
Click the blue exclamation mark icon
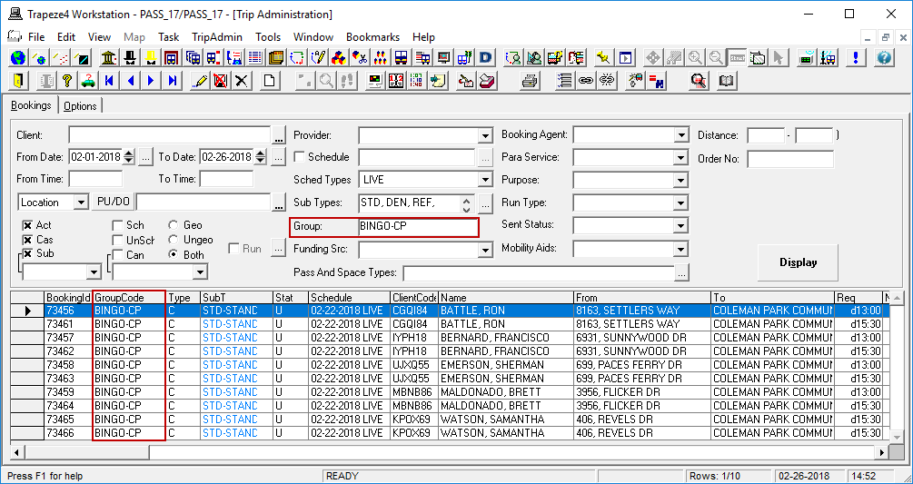point(856,58)
